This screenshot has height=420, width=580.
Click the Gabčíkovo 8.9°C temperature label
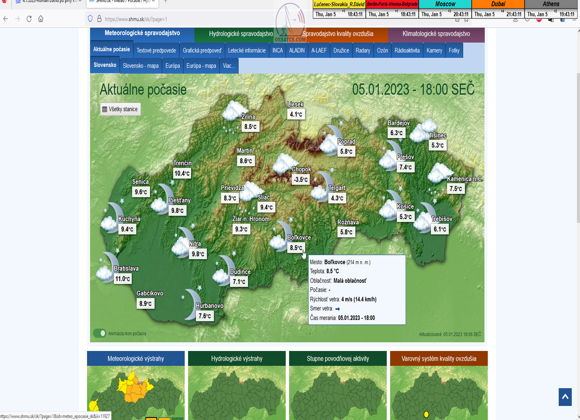(146, 304)
